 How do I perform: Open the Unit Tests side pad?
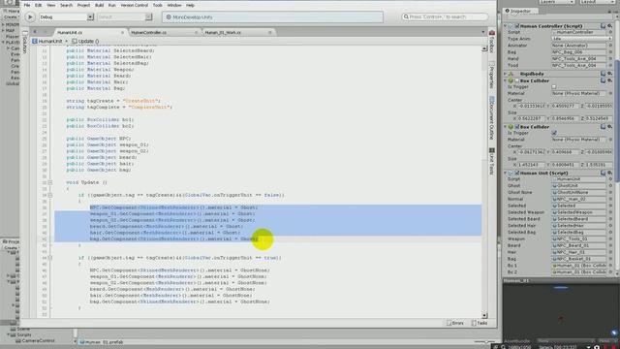point(491,161)
